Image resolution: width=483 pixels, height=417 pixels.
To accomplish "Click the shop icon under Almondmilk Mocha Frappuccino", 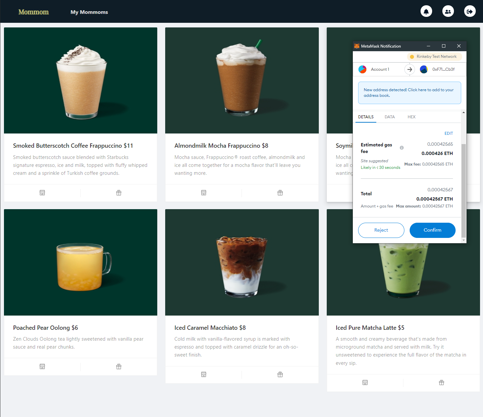I will [x=204, y=193].
